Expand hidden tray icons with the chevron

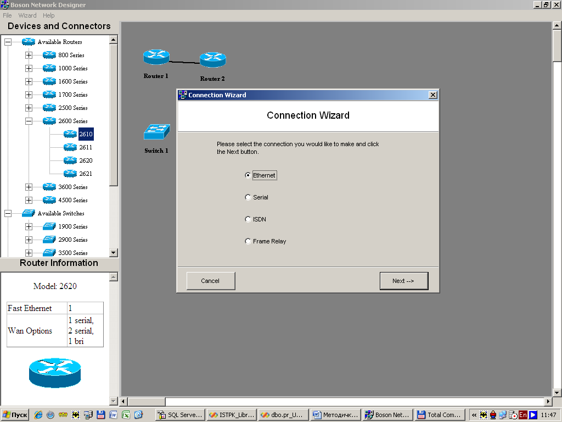474,415
